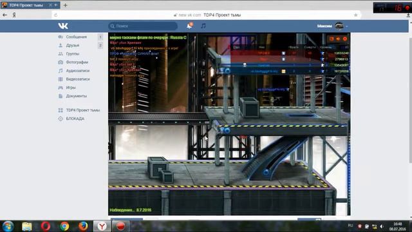Open Видеозаписи in the sidebar
Image resolution: width=412 pixels, height=232 pixels.
tap(78, 79)
